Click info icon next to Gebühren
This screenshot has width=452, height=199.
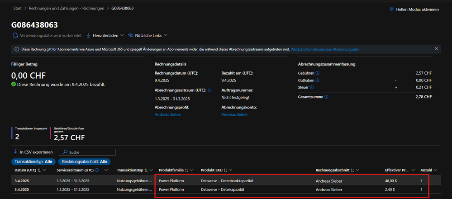click(317, 73)
